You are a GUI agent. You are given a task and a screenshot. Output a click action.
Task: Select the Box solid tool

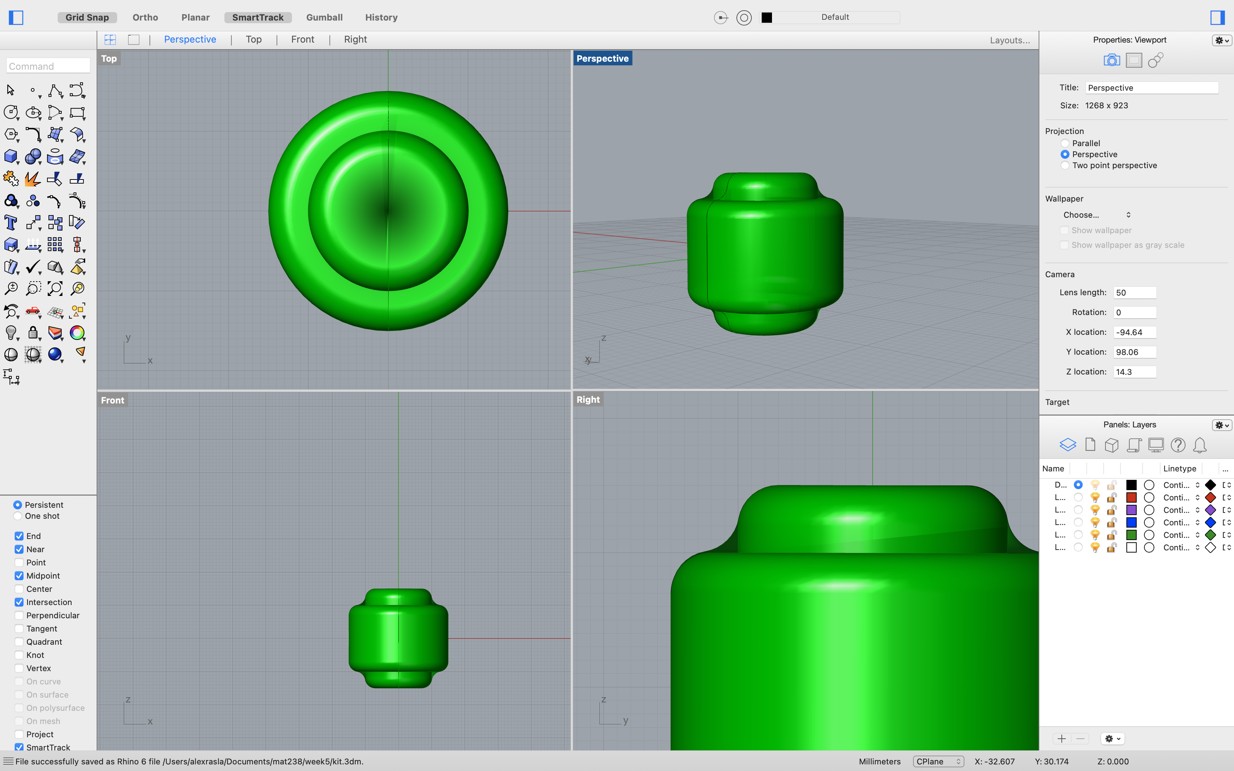[x=10, y=156]
